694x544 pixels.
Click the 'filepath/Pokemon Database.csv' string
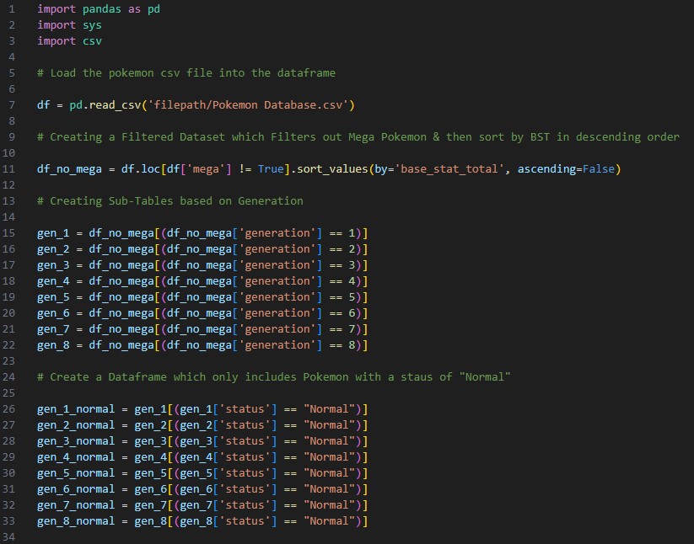click(248, 105)
